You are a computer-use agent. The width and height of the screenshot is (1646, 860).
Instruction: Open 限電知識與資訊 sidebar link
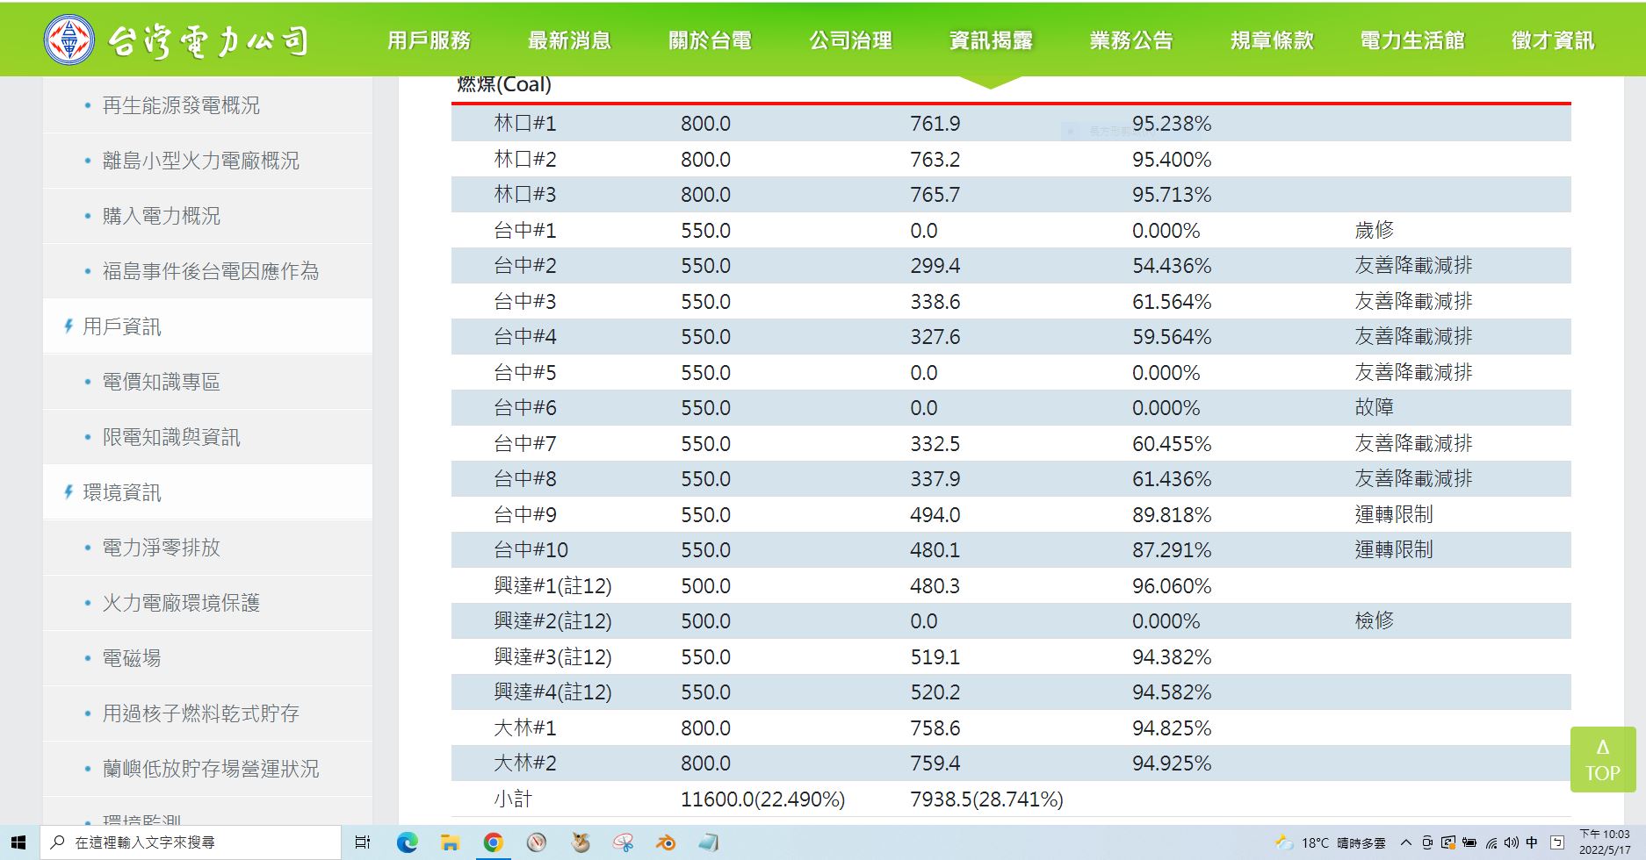pos(171,437)
